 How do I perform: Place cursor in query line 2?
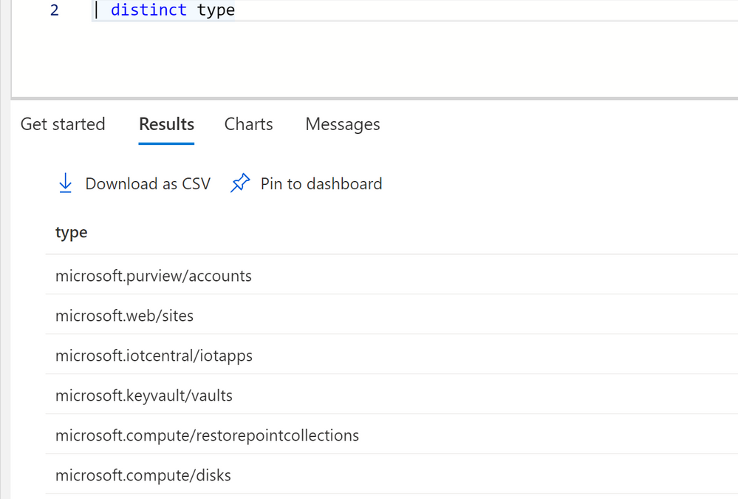[x=414, y=10]
